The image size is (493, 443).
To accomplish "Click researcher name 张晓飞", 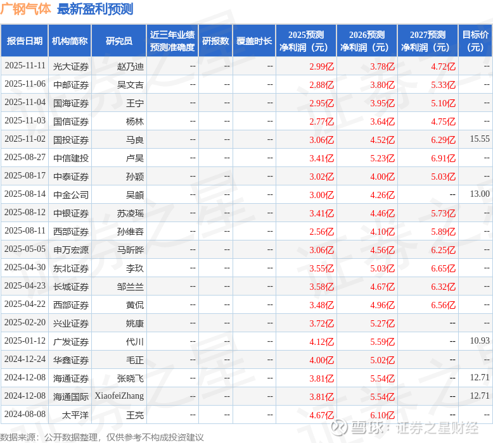I will (130, 378).
